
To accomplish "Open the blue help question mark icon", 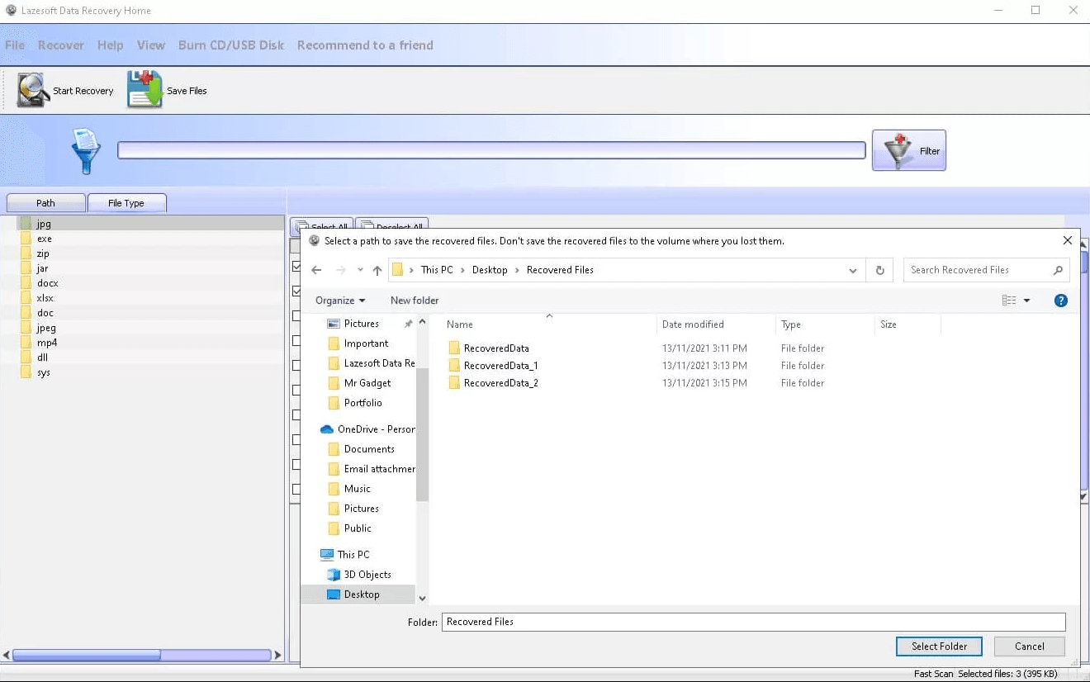I will (1061, 301).
